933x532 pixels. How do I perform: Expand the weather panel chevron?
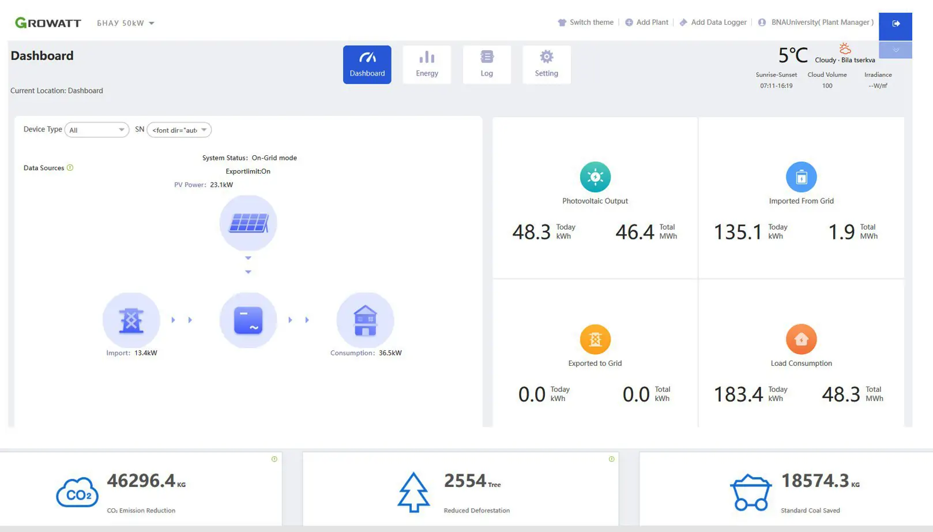(x=896, y=50)
